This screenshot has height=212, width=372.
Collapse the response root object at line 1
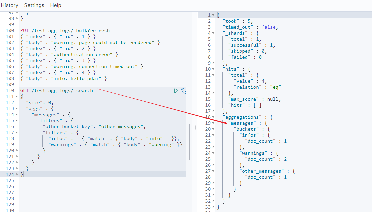pos(213,15)
